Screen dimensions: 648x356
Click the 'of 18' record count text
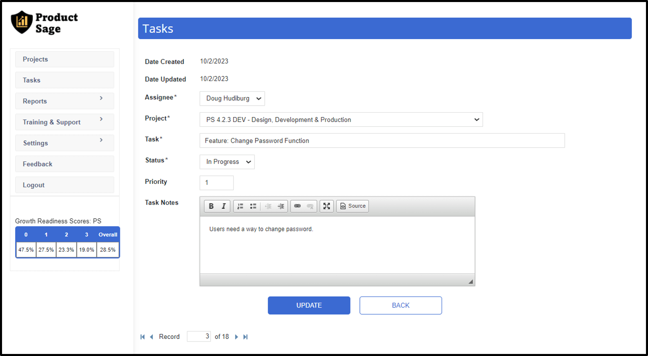[222, 337]
